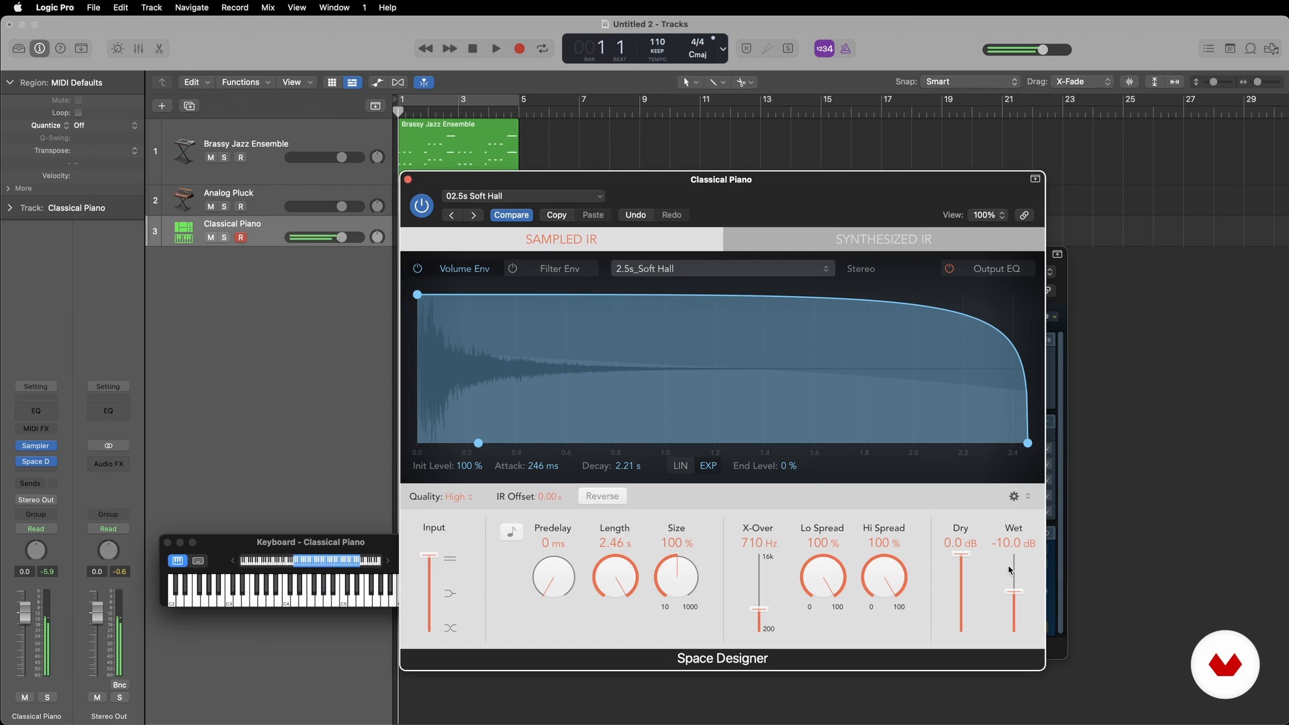Open the Quantize Off dropdown
This screenshot has height=725, width=1289.
click(x=105, y=126)
